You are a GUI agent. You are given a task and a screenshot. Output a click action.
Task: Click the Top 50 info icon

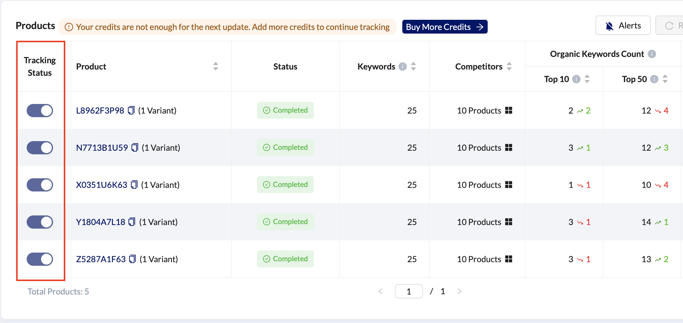(x=654, y=79)
